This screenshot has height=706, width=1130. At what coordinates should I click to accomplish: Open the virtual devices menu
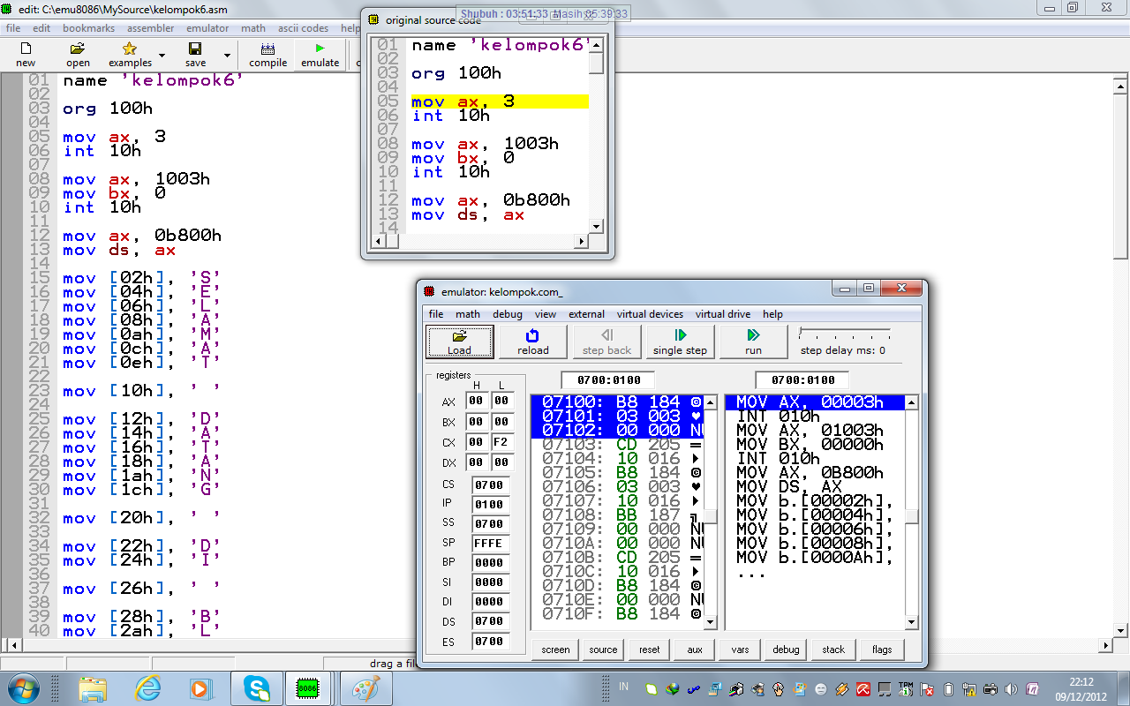tap(650, 314)
